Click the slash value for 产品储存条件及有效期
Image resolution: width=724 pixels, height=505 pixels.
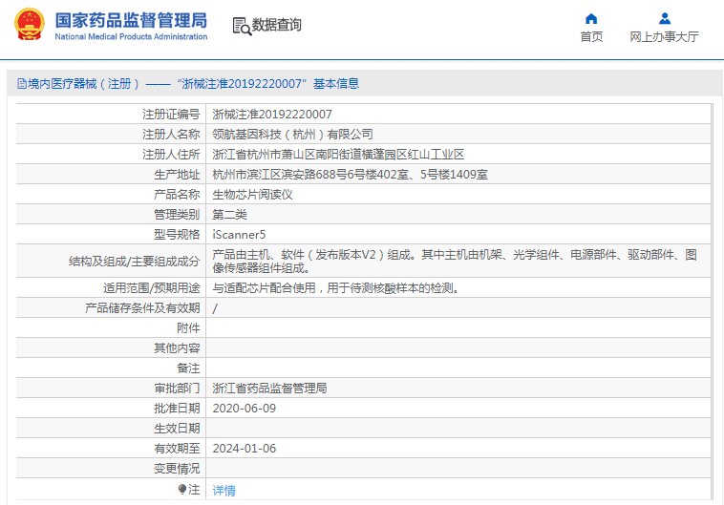(x=215, y=308)
